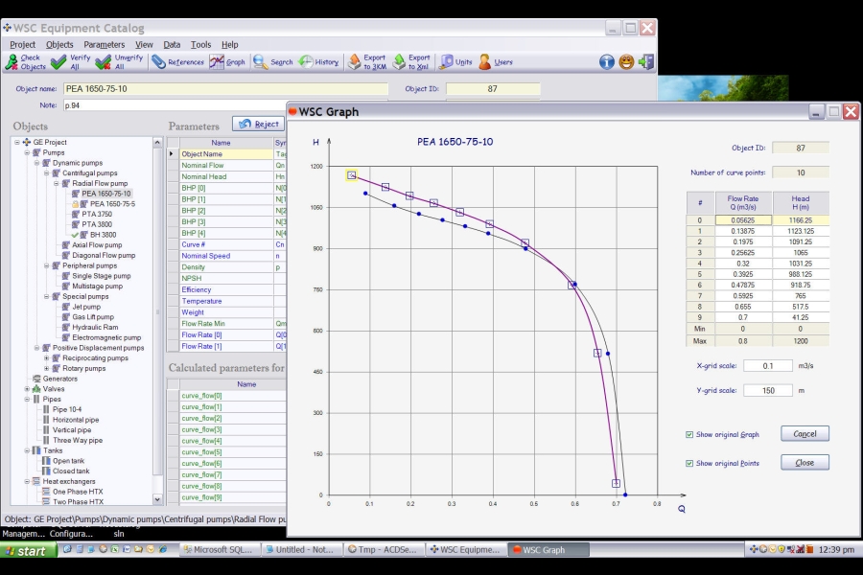Open History from the toolbar
863x575 pixels.
318,62
